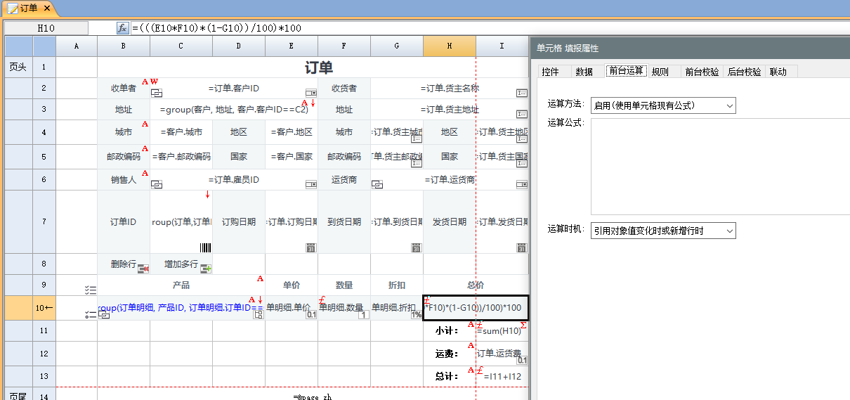
Task: Click the add multiple rows icon
Action: [206, 269]
